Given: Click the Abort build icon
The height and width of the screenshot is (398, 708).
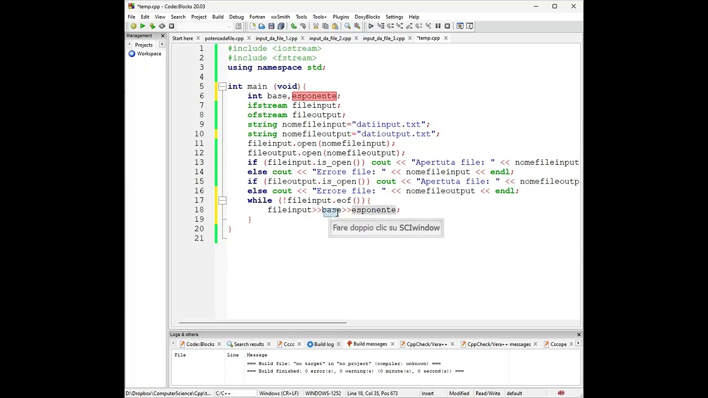Looking at the screenshot, I should (171, 26).
